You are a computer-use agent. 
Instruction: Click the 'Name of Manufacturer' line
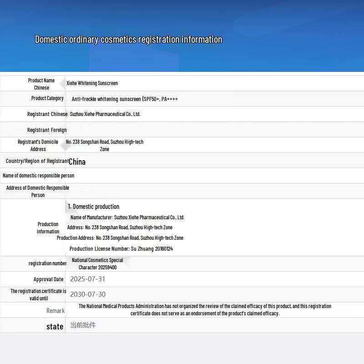tap(127, 217)
